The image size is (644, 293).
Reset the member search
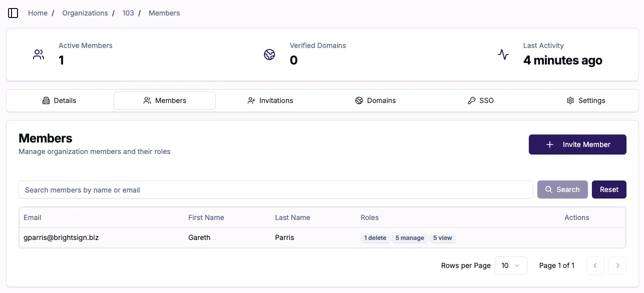click(x=609, y=189)
